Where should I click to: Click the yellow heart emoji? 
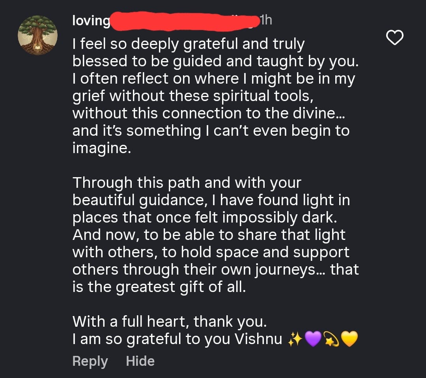click(x=349, y=339)
